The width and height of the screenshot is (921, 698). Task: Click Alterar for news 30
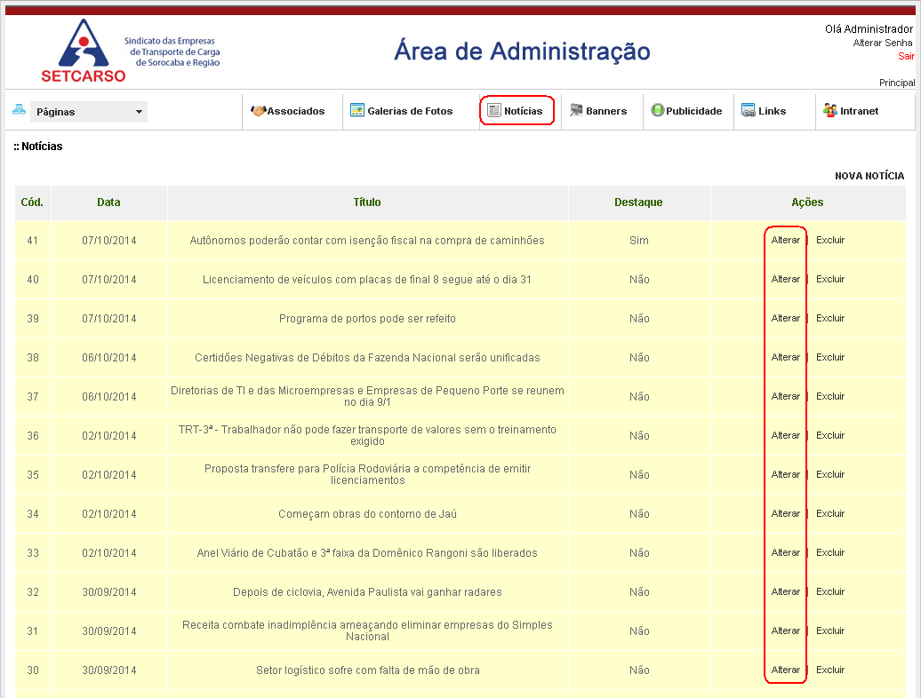(785, 670)
